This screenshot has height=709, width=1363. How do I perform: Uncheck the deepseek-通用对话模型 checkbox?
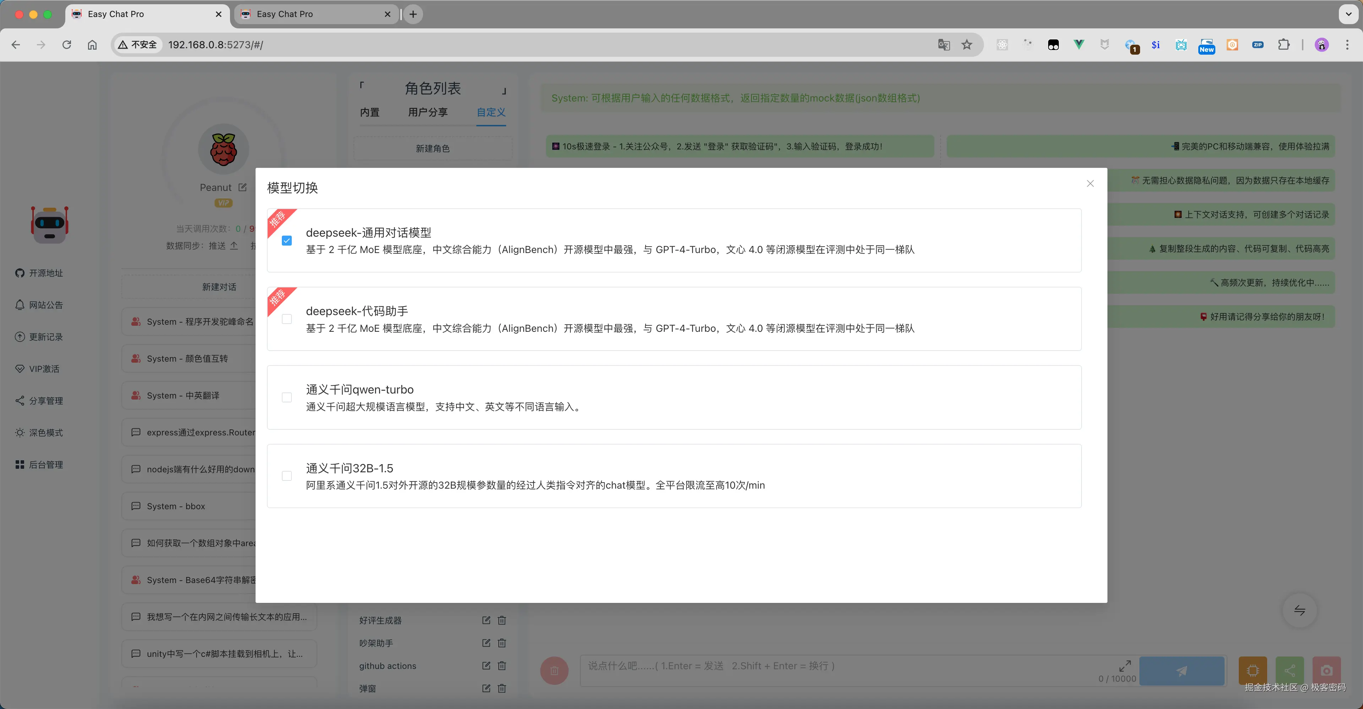tap(286, 240)
